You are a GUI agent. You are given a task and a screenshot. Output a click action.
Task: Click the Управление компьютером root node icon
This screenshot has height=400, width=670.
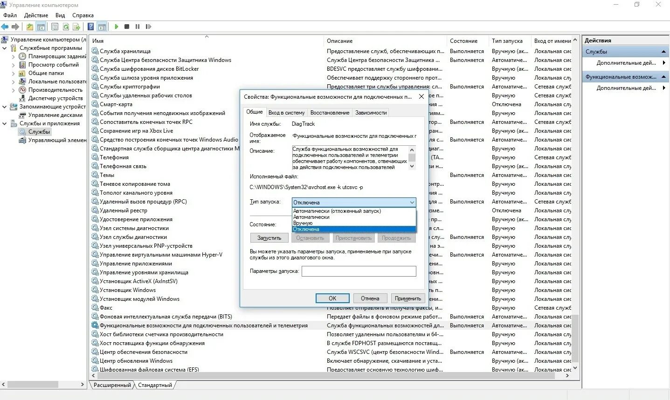coord(5,40)
